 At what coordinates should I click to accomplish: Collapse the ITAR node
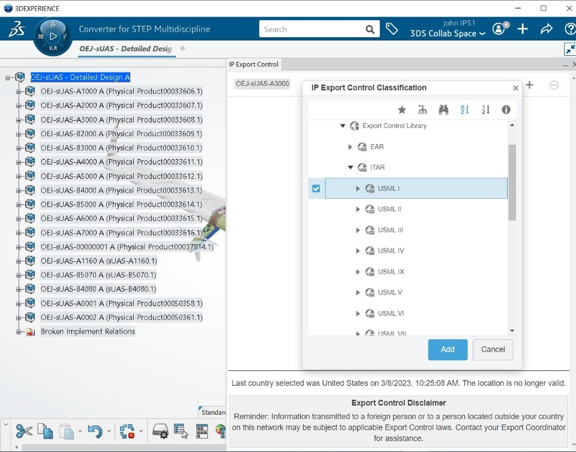350,167
